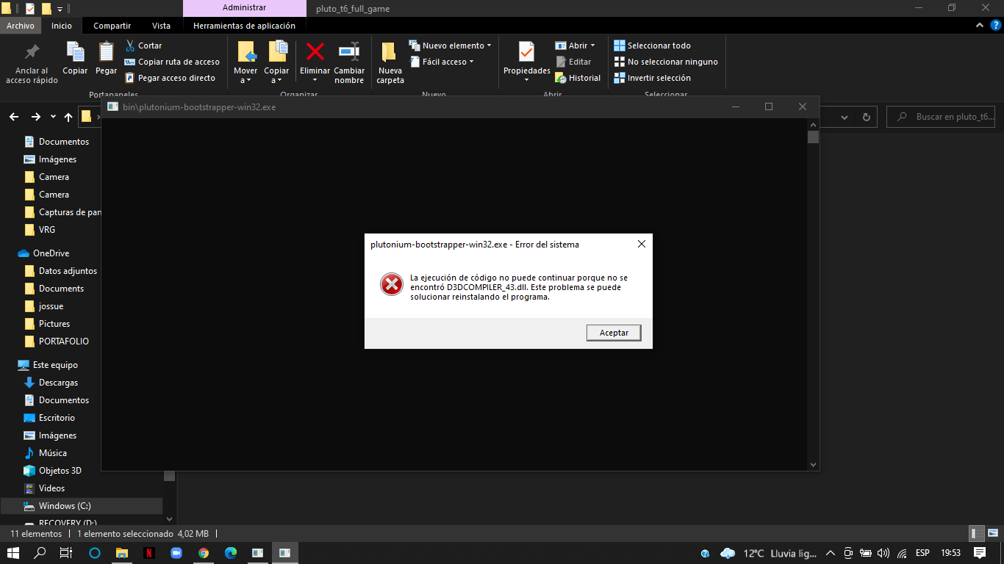Select the Vista ribbon tab

pos(161,26)
